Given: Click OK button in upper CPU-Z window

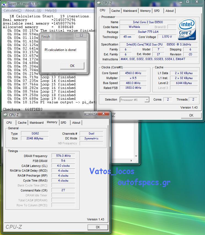Looking at the screenshot, I should [191, 115].
